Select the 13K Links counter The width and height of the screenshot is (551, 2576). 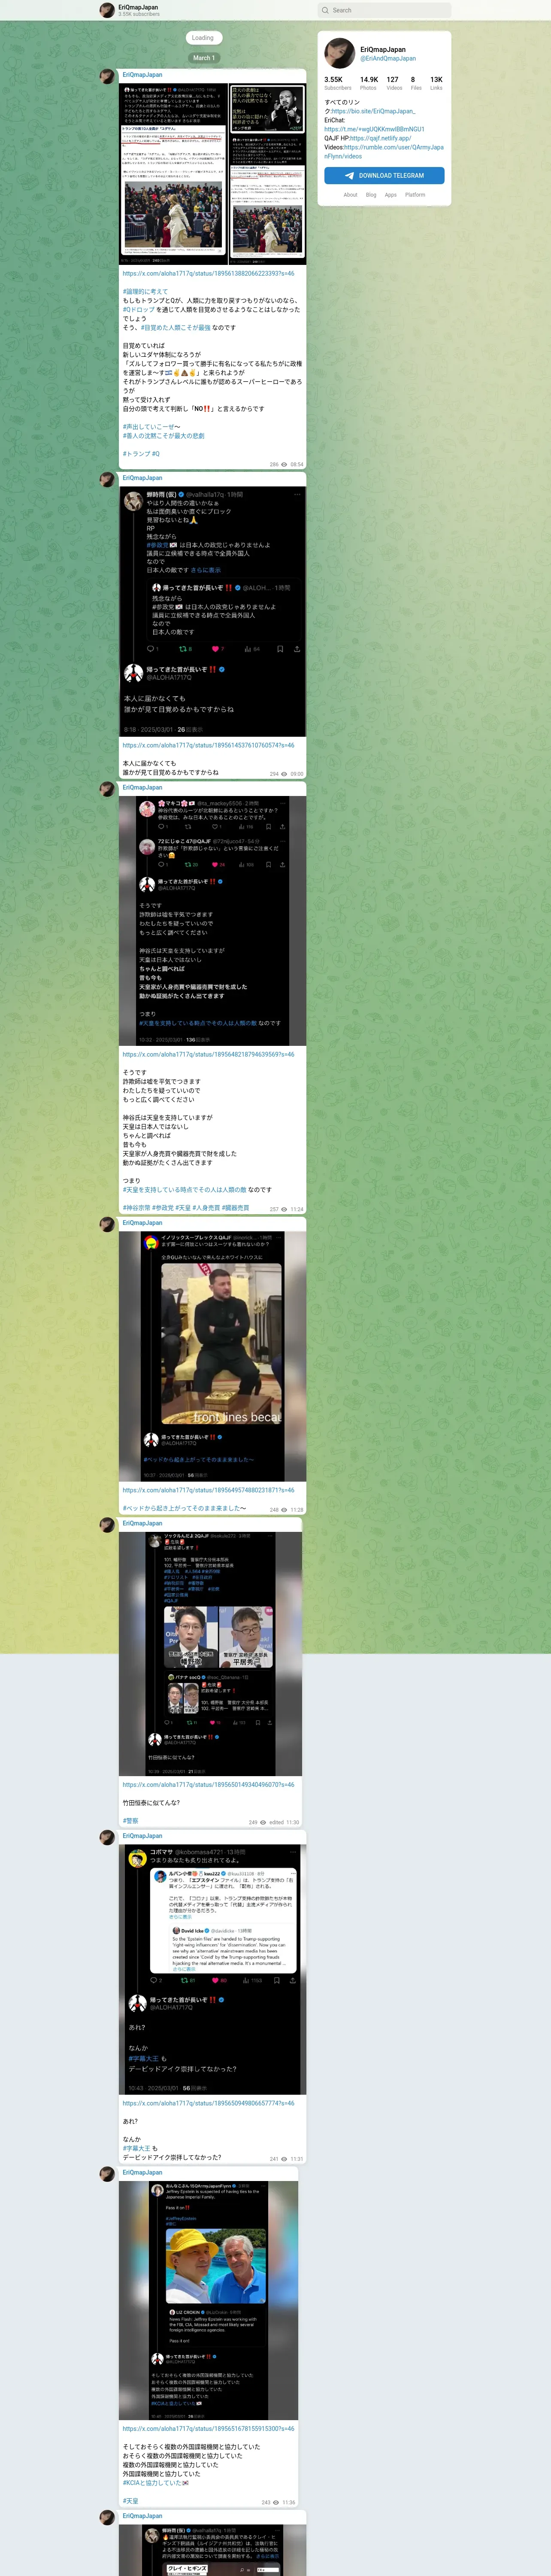(436, 83)
